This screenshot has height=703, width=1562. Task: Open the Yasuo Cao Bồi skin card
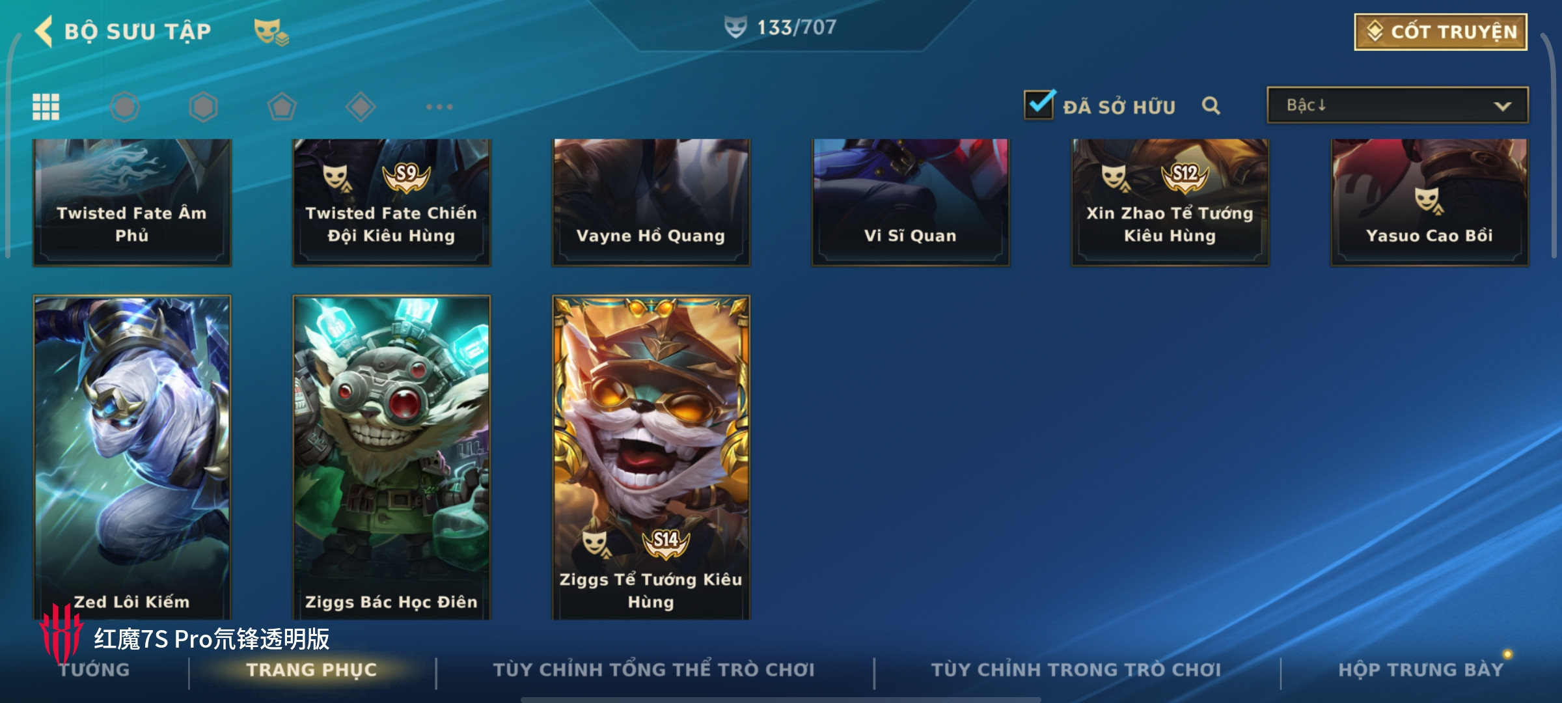[1429, 202]
